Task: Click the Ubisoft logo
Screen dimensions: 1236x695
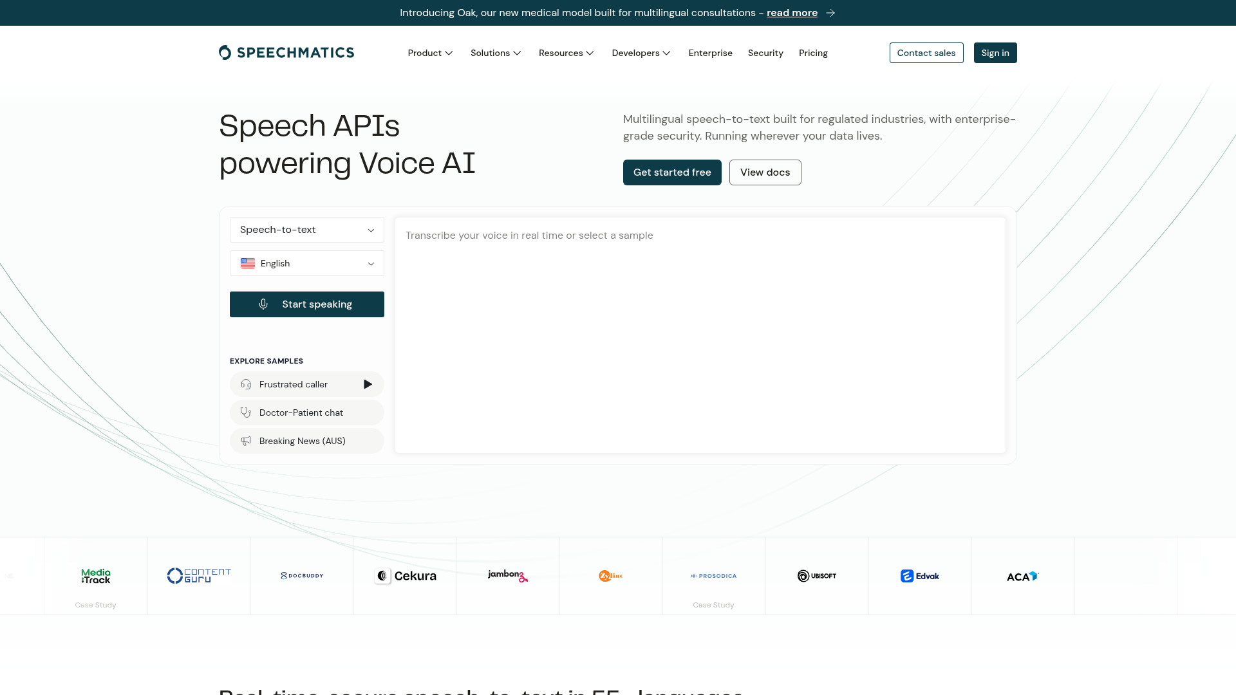Action: click(x=817, y=576)
